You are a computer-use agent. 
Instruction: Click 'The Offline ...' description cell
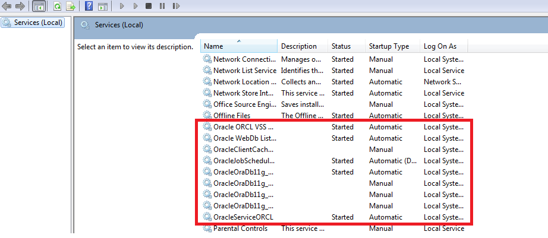pos(303,116)
